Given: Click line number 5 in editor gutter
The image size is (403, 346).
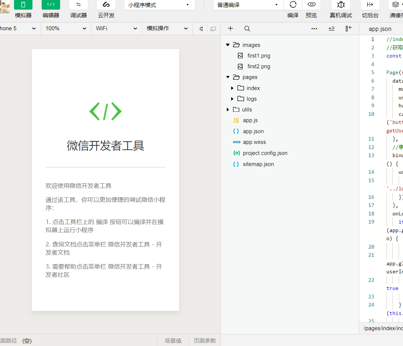Looking at the screenshot, I should (372, 73).
